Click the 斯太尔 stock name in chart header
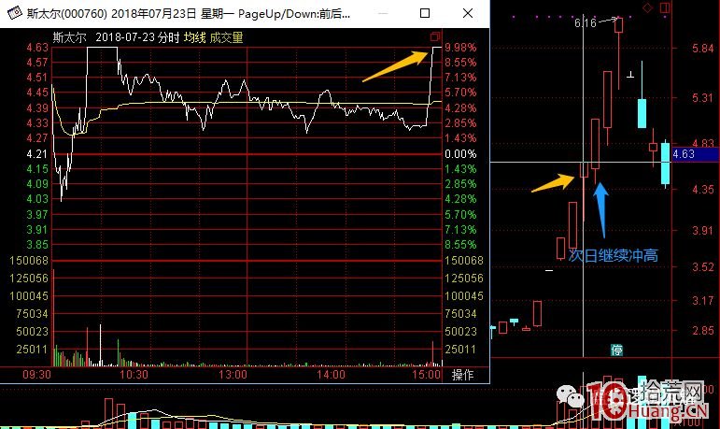The image size is (720, 429). [x=70, y=37]
